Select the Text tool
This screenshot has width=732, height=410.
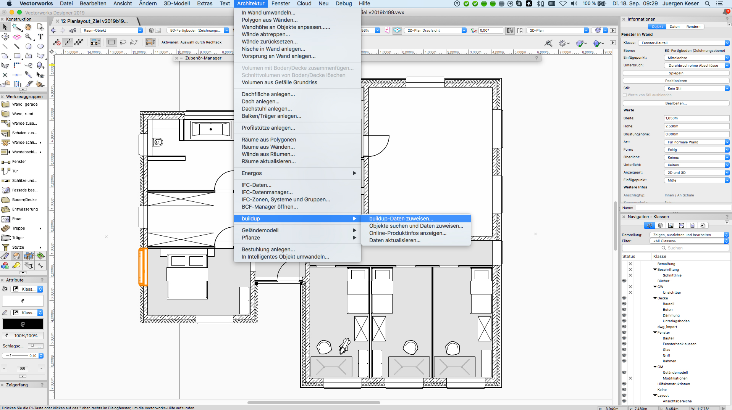40,37
